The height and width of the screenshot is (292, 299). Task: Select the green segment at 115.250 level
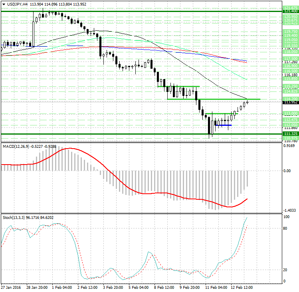(179, 86)
